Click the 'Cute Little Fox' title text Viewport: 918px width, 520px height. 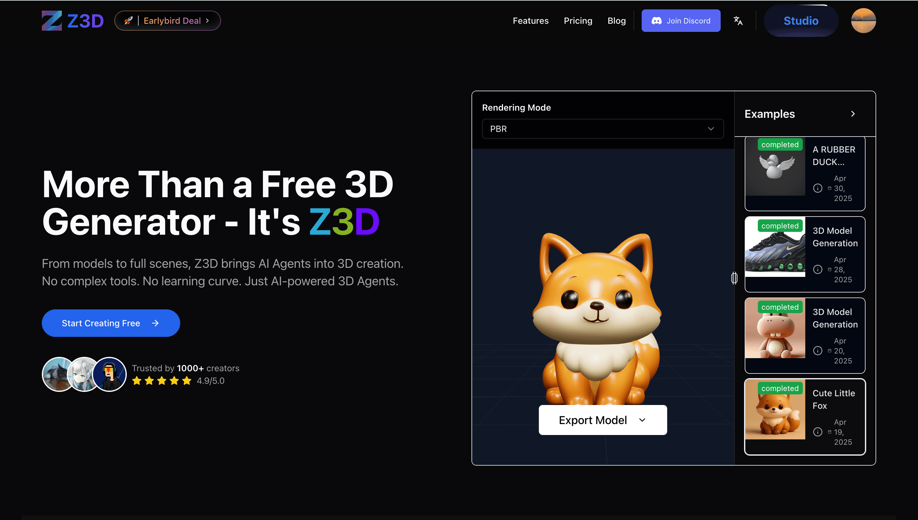pos(834,399)
